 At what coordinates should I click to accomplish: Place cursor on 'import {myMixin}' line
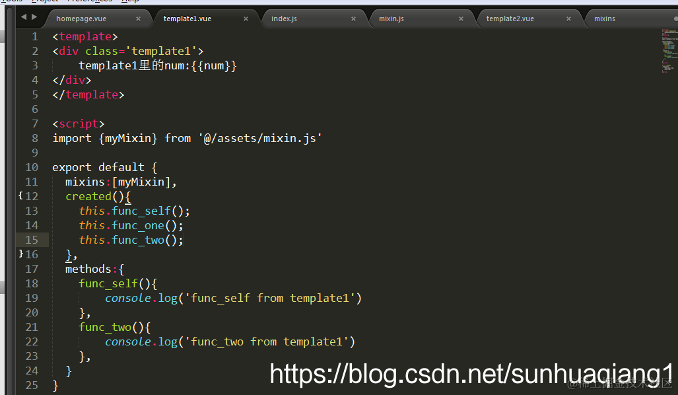187,139
